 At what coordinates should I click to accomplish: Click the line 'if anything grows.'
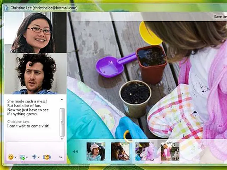click(22, 114)
